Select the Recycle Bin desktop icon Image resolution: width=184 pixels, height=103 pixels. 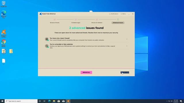[x=3, y=4]
